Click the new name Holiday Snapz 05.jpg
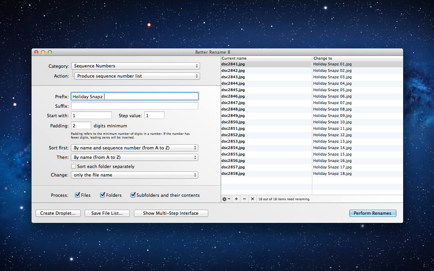The image size is (434, 271). (x=332, y=90)
